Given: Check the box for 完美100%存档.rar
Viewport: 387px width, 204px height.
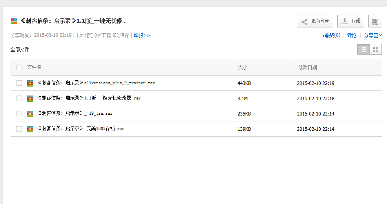Looking at the screenshot, I should [x=19, y=129].
